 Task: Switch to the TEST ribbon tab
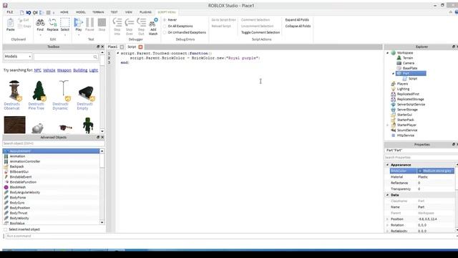[114, 12]
